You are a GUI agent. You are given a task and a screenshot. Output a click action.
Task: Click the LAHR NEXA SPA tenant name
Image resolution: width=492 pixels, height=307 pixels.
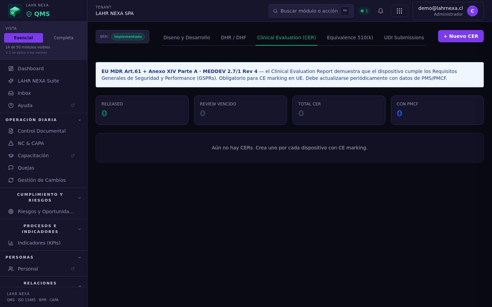[x=115, y=13]
